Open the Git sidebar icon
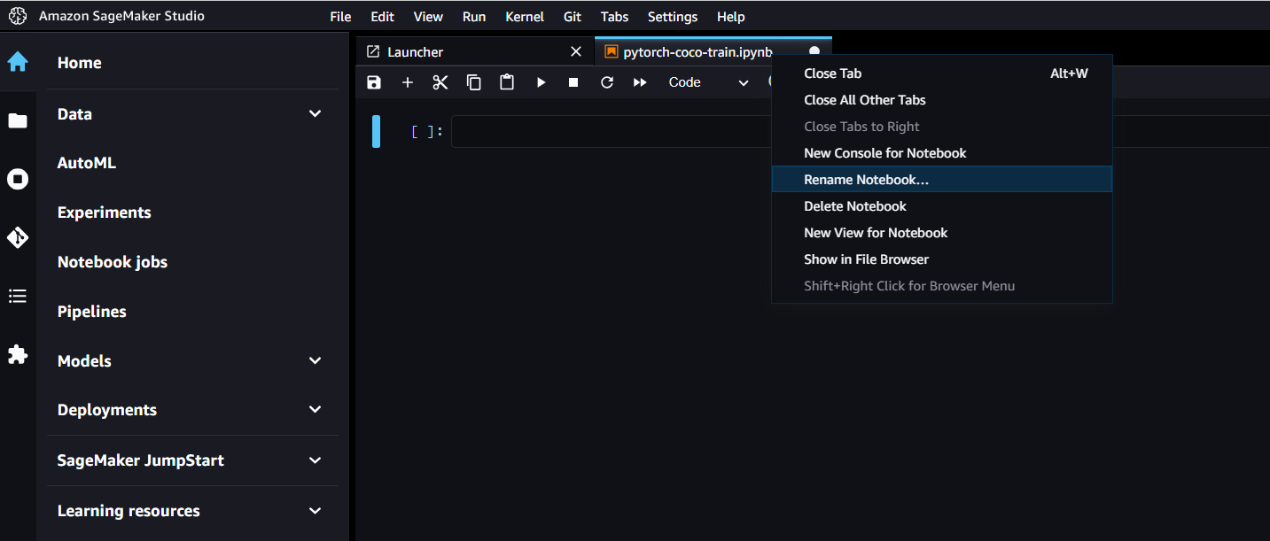The image size is (1270, 541). pyautogui.click(x=18, y=237)
